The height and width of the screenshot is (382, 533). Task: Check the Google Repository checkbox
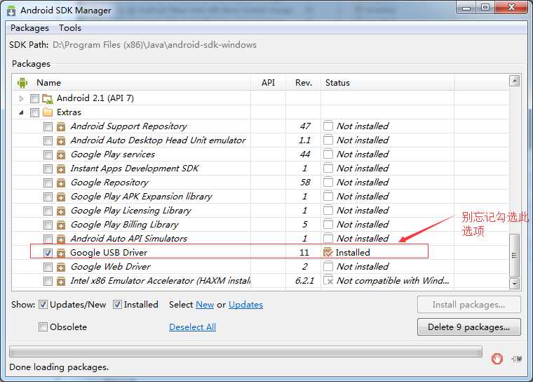click(x=48, y=183)
